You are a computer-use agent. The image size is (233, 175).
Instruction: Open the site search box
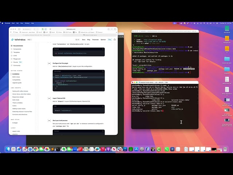point(78,40)
